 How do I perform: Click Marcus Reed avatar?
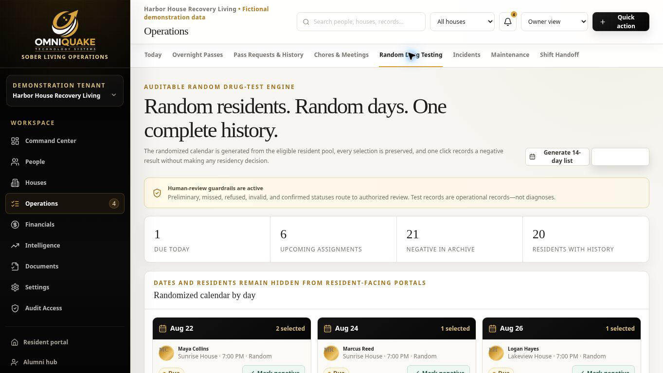331,353
